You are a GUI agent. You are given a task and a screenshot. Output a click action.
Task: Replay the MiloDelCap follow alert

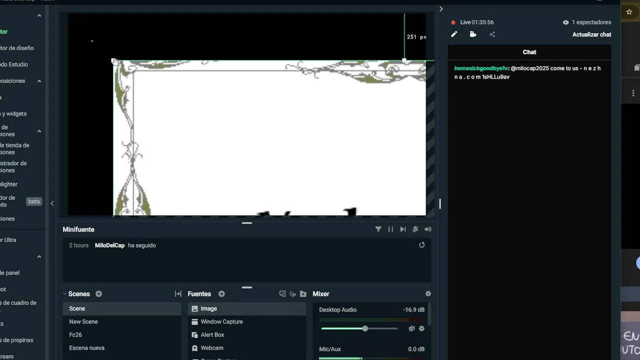coord(422,245)
